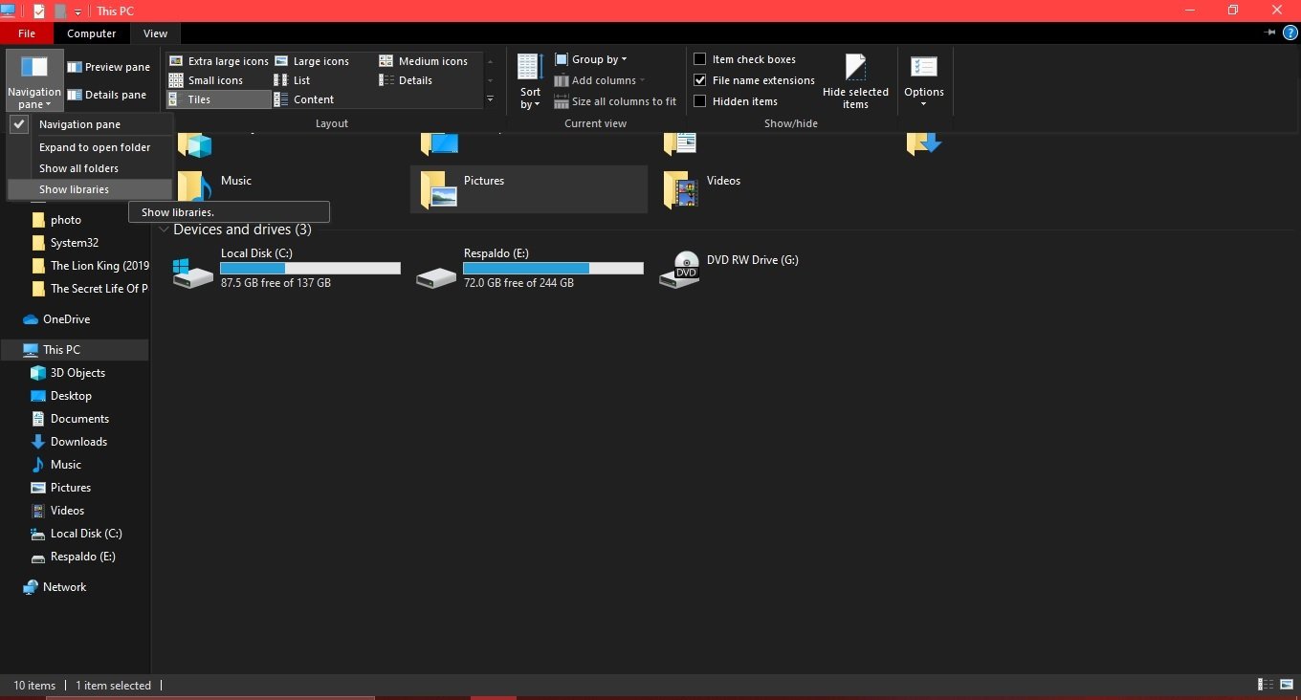The height and width of the screenshot is (700, 1301).
Task: Click the Help question mark icon
Action: tap(1290, 33)
